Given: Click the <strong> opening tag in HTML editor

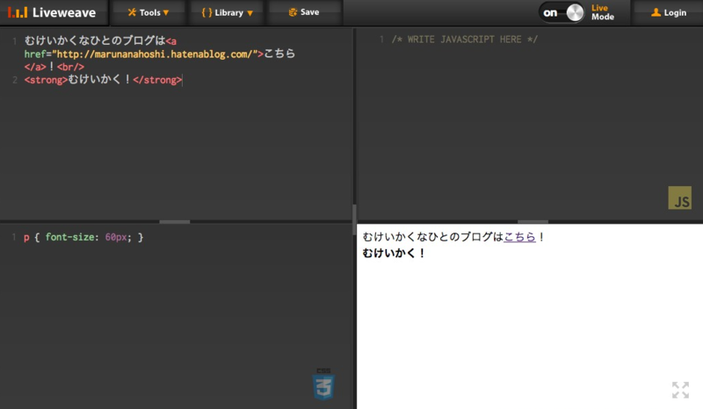Looking at the screenshot, I should 46,80.
